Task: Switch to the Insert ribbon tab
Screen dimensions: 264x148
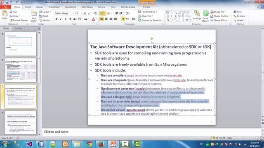Action: point(28,7)
